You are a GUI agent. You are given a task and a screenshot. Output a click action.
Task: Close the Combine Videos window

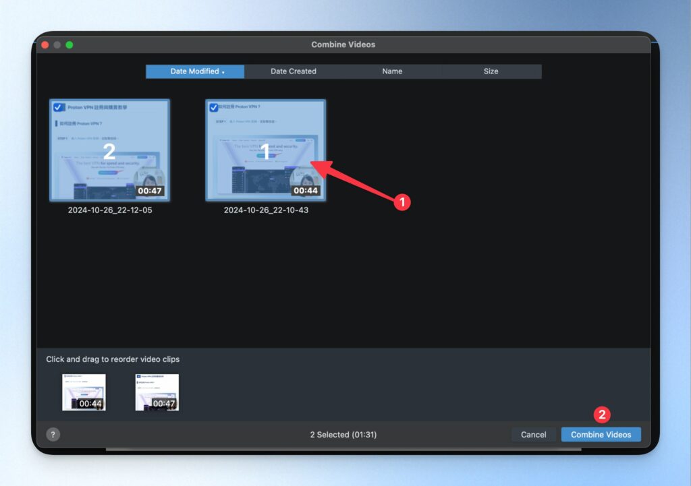(x=45, y=45)
